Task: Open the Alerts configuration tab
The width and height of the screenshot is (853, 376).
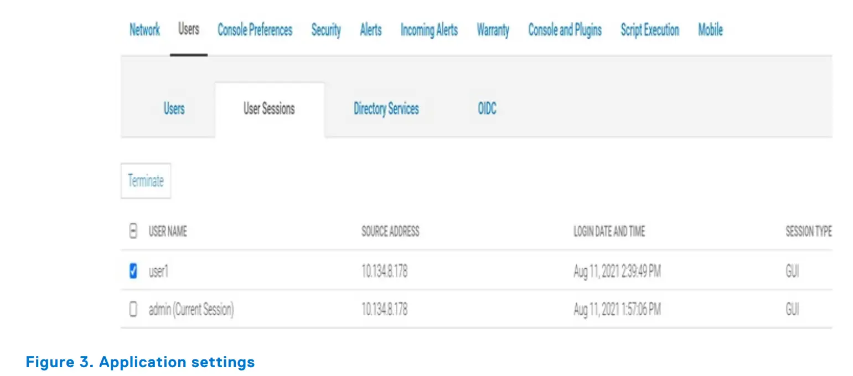Action: coord(370,30)
